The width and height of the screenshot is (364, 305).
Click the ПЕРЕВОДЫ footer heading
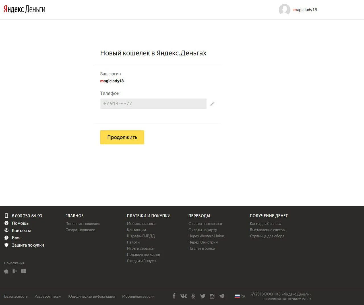coord(199,216)
